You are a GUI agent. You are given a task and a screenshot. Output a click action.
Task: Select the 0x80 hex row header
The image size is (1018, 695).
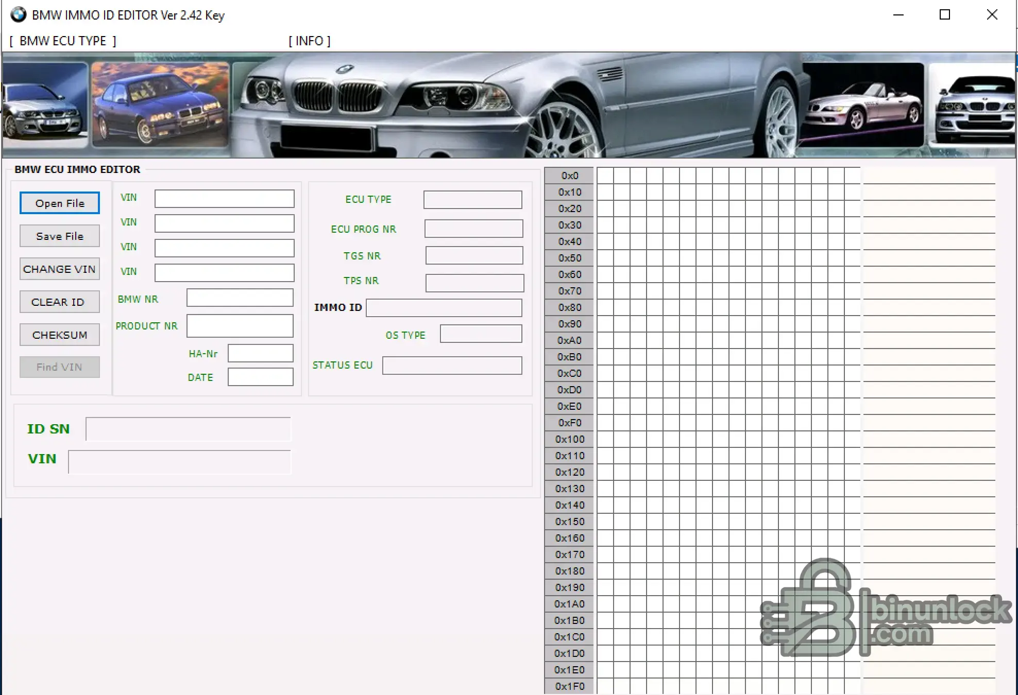coord(569,307)
